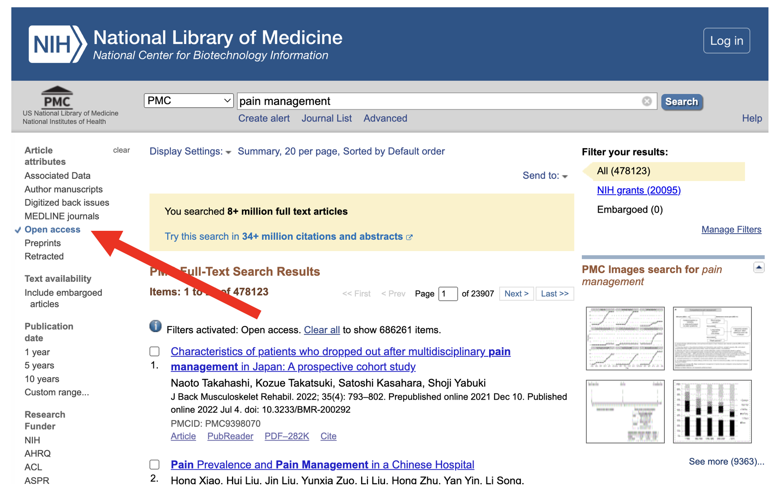Select checkbox for Chinese Hospital article
Viewport: 779px width, 494px height.
(x=155, y=464)
